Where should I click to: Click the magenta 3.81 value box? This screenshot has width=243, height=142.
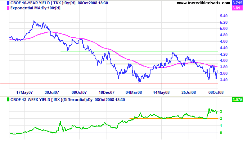[x=237, y=8]
